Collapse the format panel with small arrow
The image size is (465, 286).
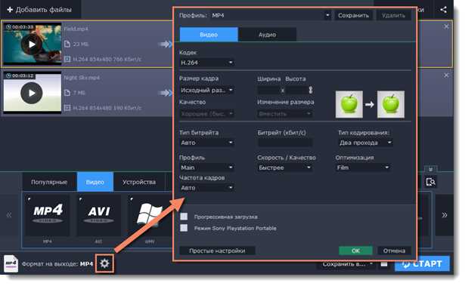(430, 169)
